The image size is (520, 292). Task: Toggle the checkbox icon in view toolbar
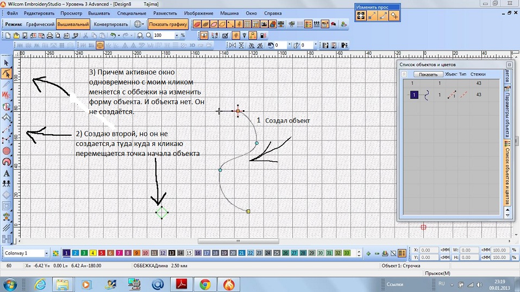[x=225, y=35]
